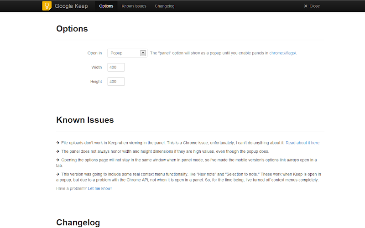Screen dimensions: 365x228
Task: Open the chrome://flags/ link
Action: (283, 53)
